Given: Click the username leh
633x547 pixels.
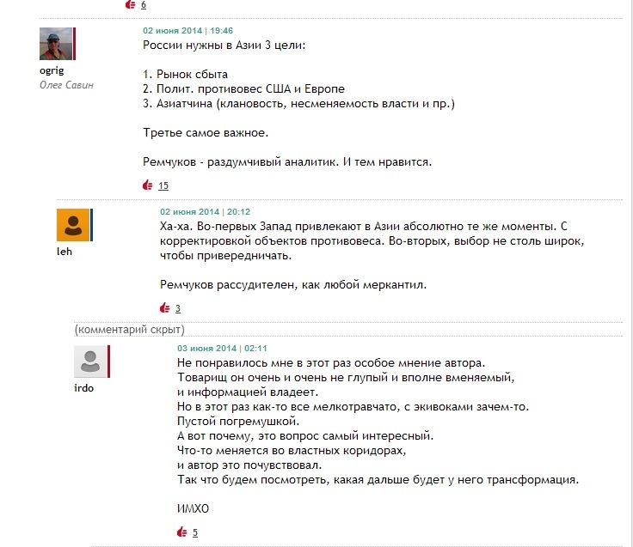Looking at the screenshot, I should click(65, 252).
